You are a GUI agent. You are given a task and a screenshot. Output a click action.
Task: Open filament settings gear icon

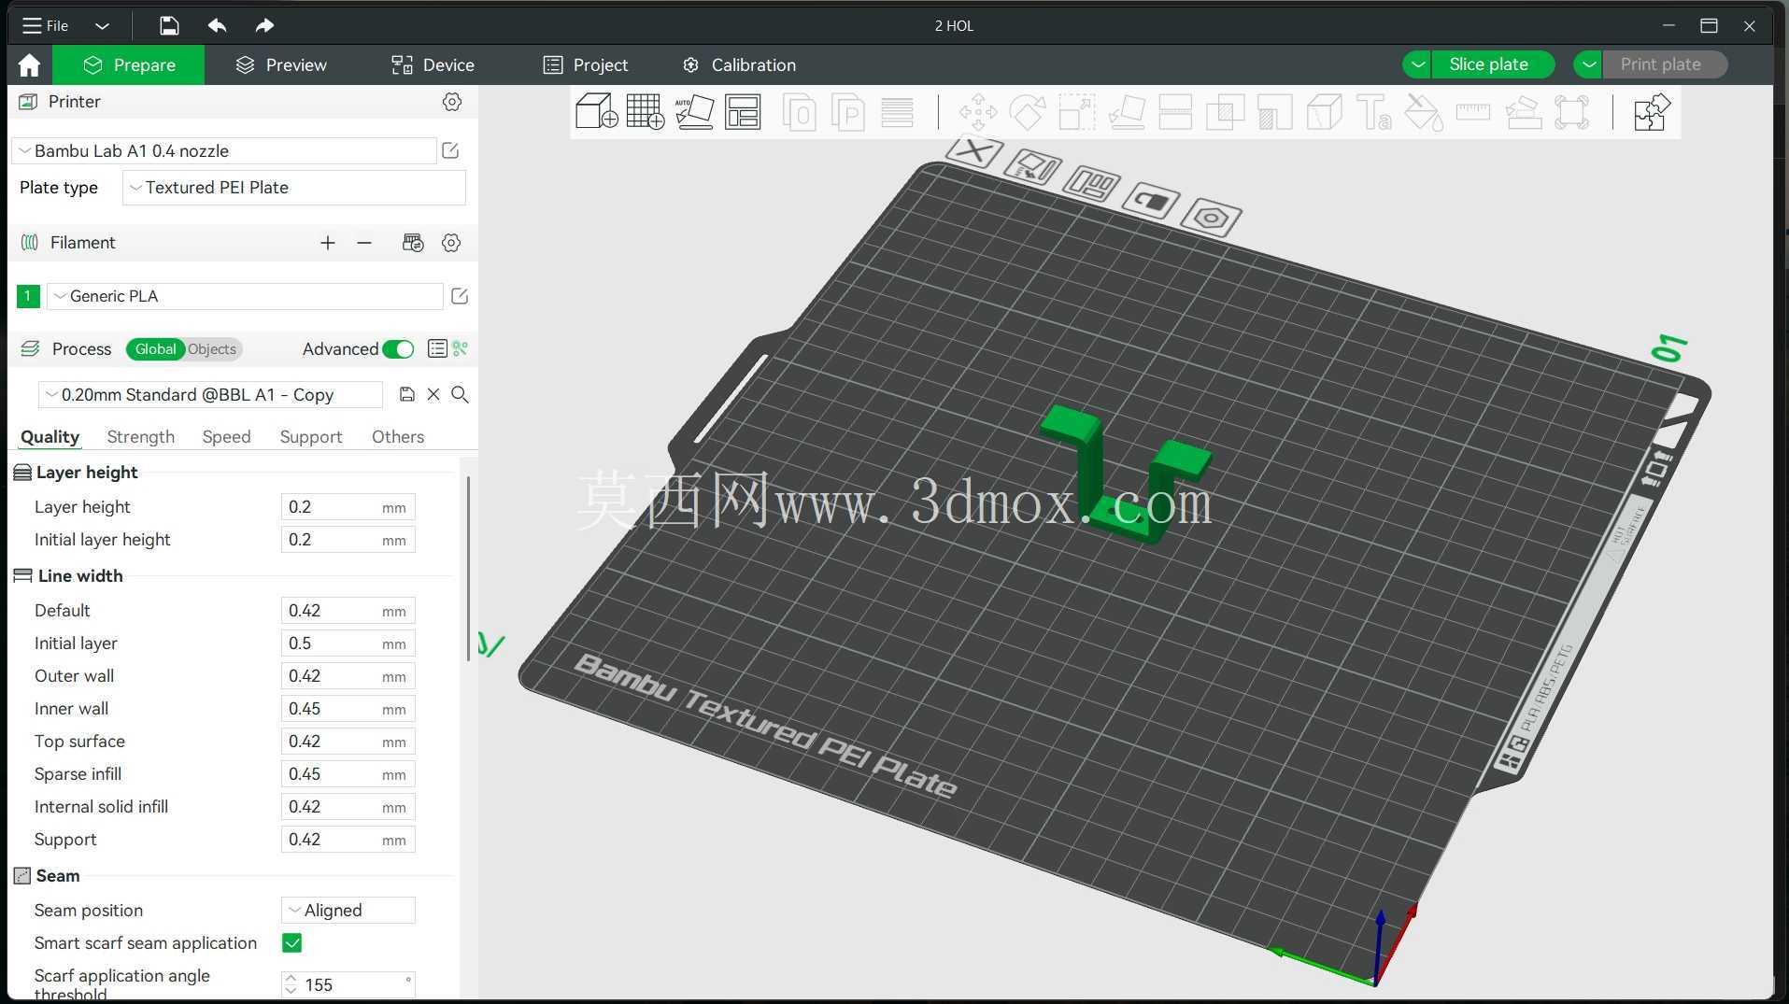pos(451,243)
